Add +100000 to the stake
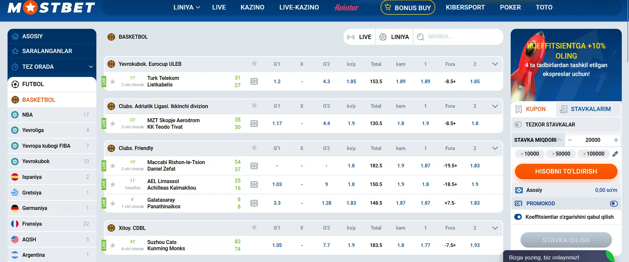 click(x=594, y=154)
